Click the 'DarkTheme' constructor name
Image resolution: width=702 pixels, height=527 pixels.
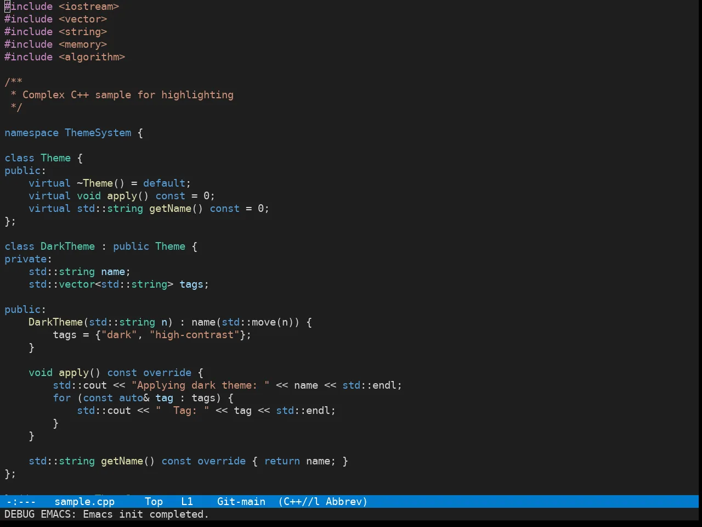[56, 322]
